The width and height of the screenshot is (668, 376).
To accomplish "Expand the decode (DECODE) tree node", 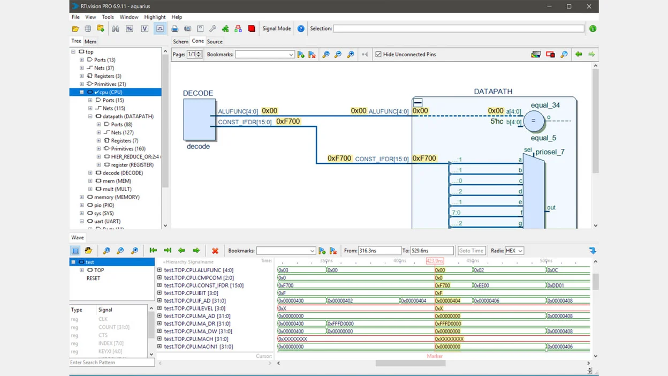I will tap(90, 173).
